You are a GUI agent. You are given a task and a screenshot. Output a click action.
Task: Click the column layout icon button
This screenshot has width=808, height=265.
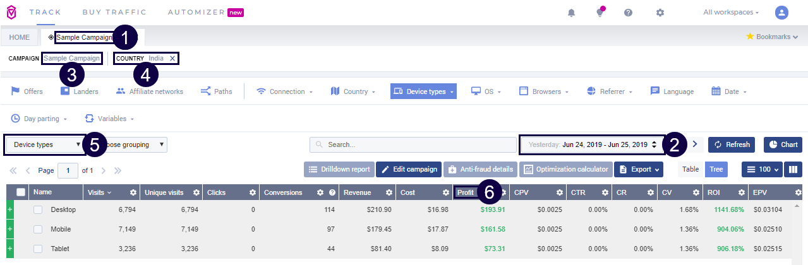click(x=793, y=169)
